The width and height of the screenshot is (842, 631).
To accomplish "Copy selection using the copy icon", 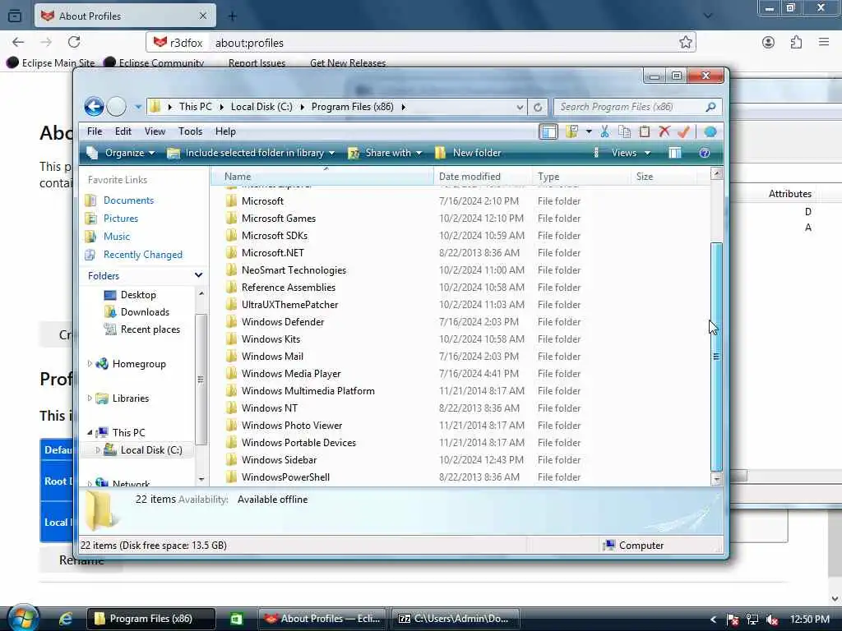I will [x=625, y=131].
